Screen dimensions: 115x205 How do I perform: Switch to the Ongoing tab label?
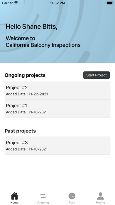[x=43, y=203]
